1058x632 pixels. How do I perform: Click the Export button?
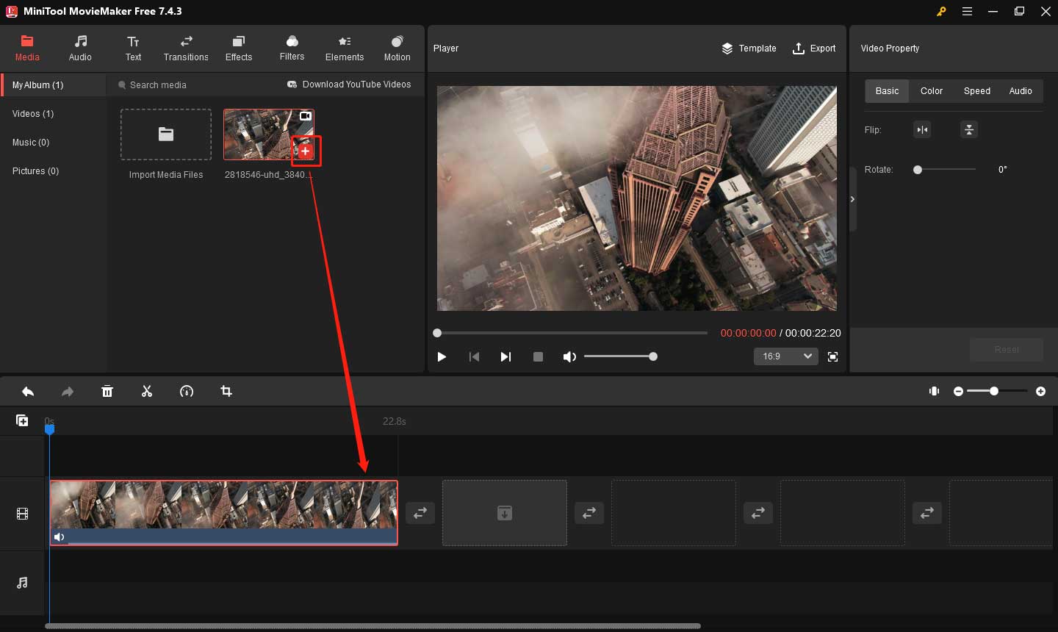[x=814, y=49]
